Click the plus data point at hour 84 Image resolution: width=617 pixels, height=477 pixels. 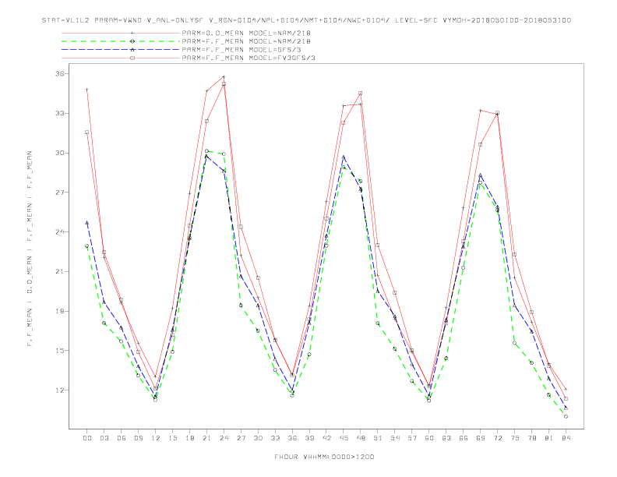tap(566, 389)
